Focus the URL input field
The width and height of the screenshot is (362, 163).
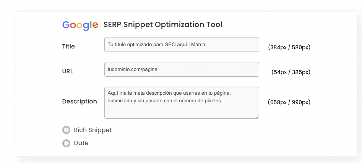click(x=182, y=69)
